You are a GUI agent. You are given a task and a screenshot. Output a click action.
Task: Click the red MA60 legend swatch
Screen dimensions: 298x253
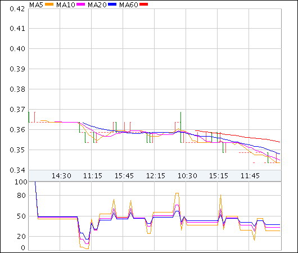[144, 4]
